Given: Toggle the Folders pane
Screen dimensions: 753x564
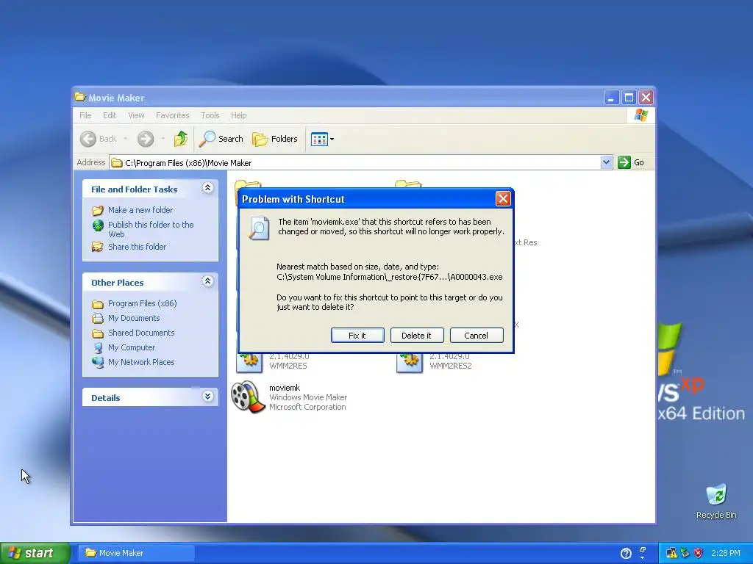Looking at the screenshot, I should click(x=275, y=139).
